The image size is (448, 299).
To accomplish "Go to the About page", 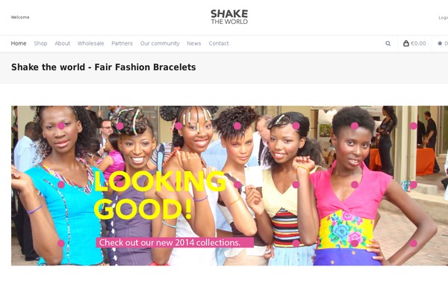I will [62, 43].
